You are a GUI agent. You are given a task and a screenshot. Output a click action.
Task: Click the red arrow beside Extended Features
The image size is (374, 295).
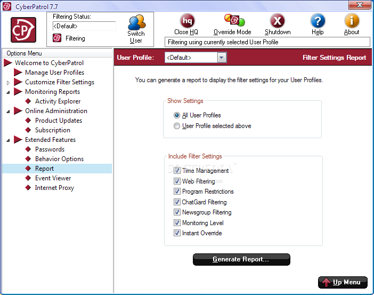click(x=18, y=139)
